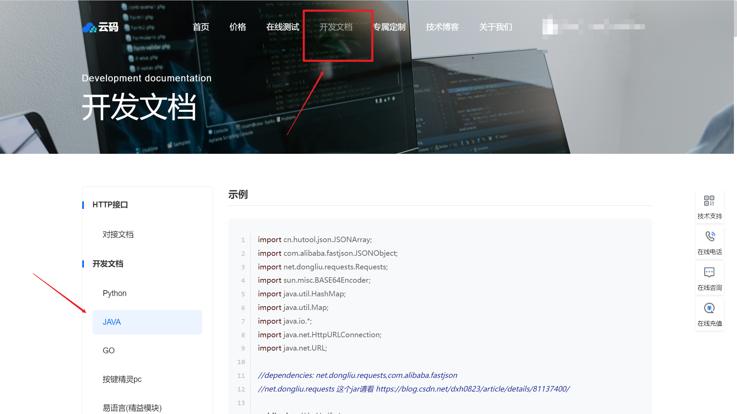Open the 在线咨询 chat bubble icon
The image size is (737, 414).
709,272
